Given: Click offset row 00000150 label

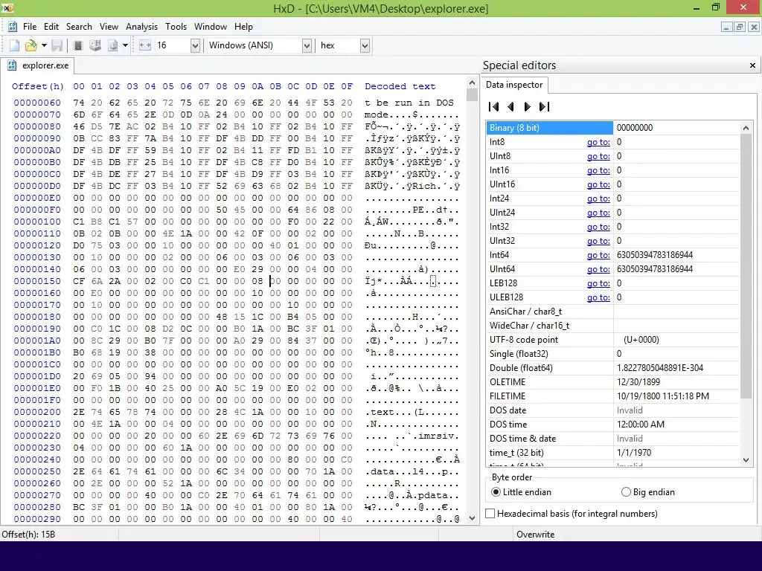Looking at the screenshot, I should [x=37, y=281].
